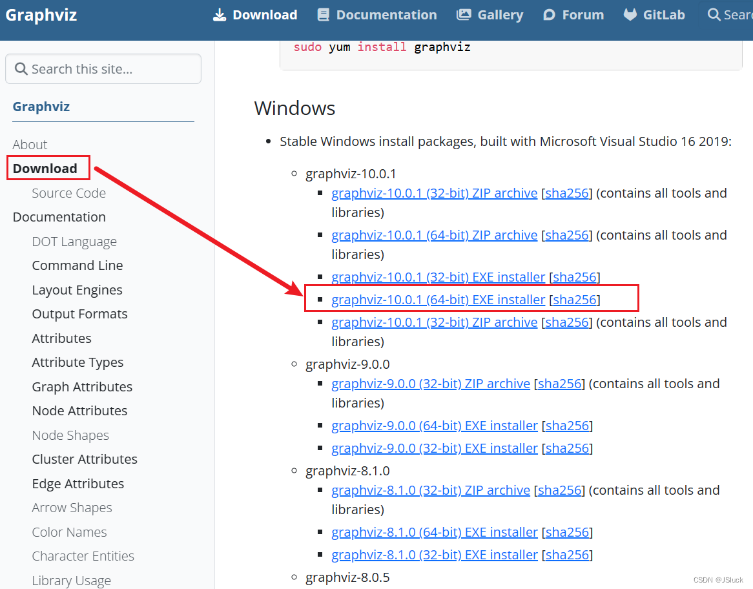
Task: Open Output Formats in the sidebar
Action: [x=79, y=314]
